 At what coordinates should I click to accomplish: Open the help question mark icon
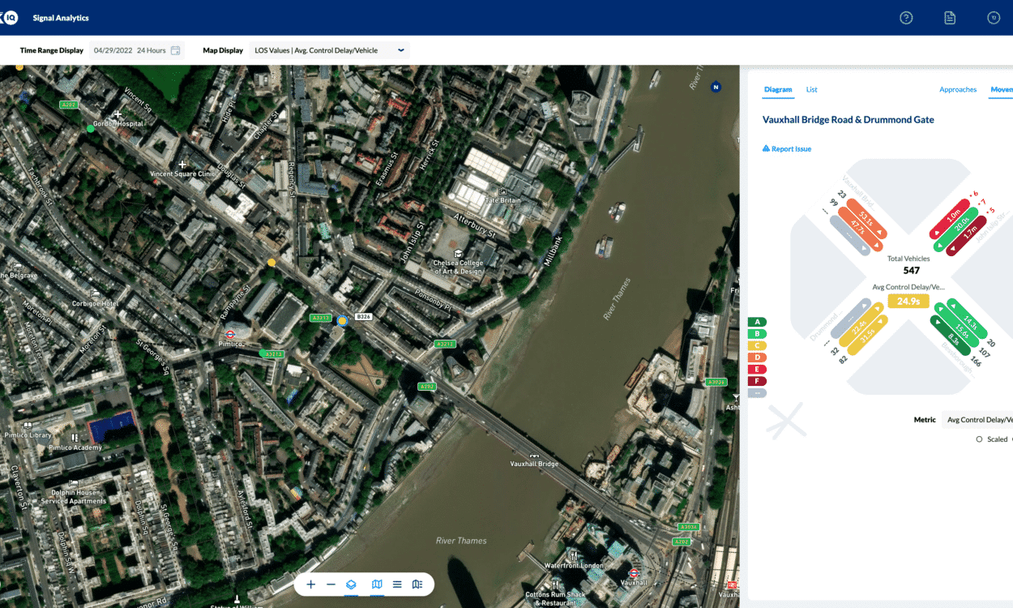pyautogui.click(x=906, y=17)
